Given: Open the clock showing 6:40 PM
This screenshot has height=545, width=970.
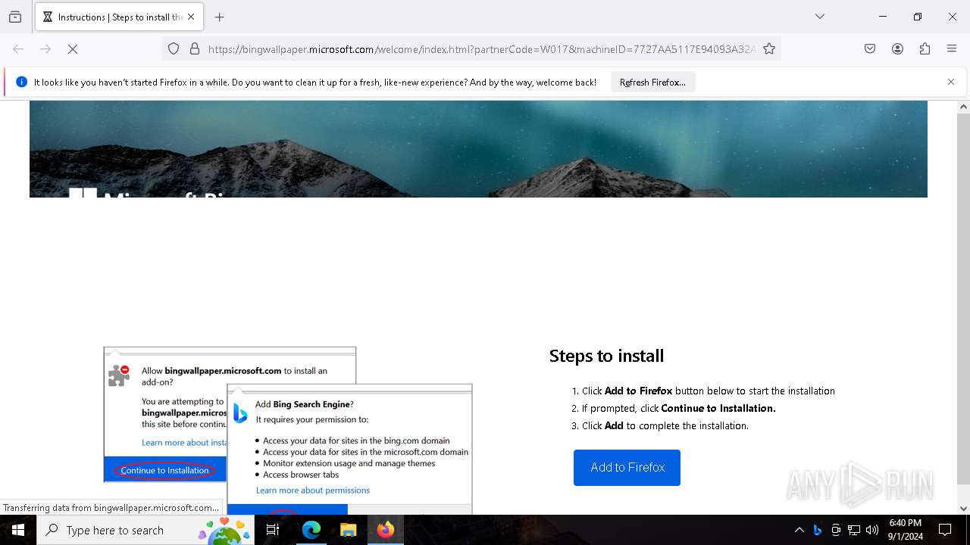Looking at the screenshot, I should tap(906, 530).
